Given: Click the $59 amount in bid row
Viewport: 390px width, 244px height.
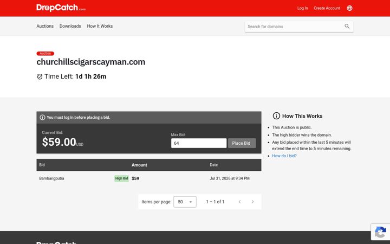Looking at the screenshot, I should 135,178.
